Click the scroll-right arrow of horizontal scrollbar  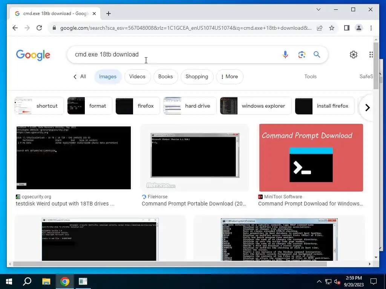coord(369,264)
